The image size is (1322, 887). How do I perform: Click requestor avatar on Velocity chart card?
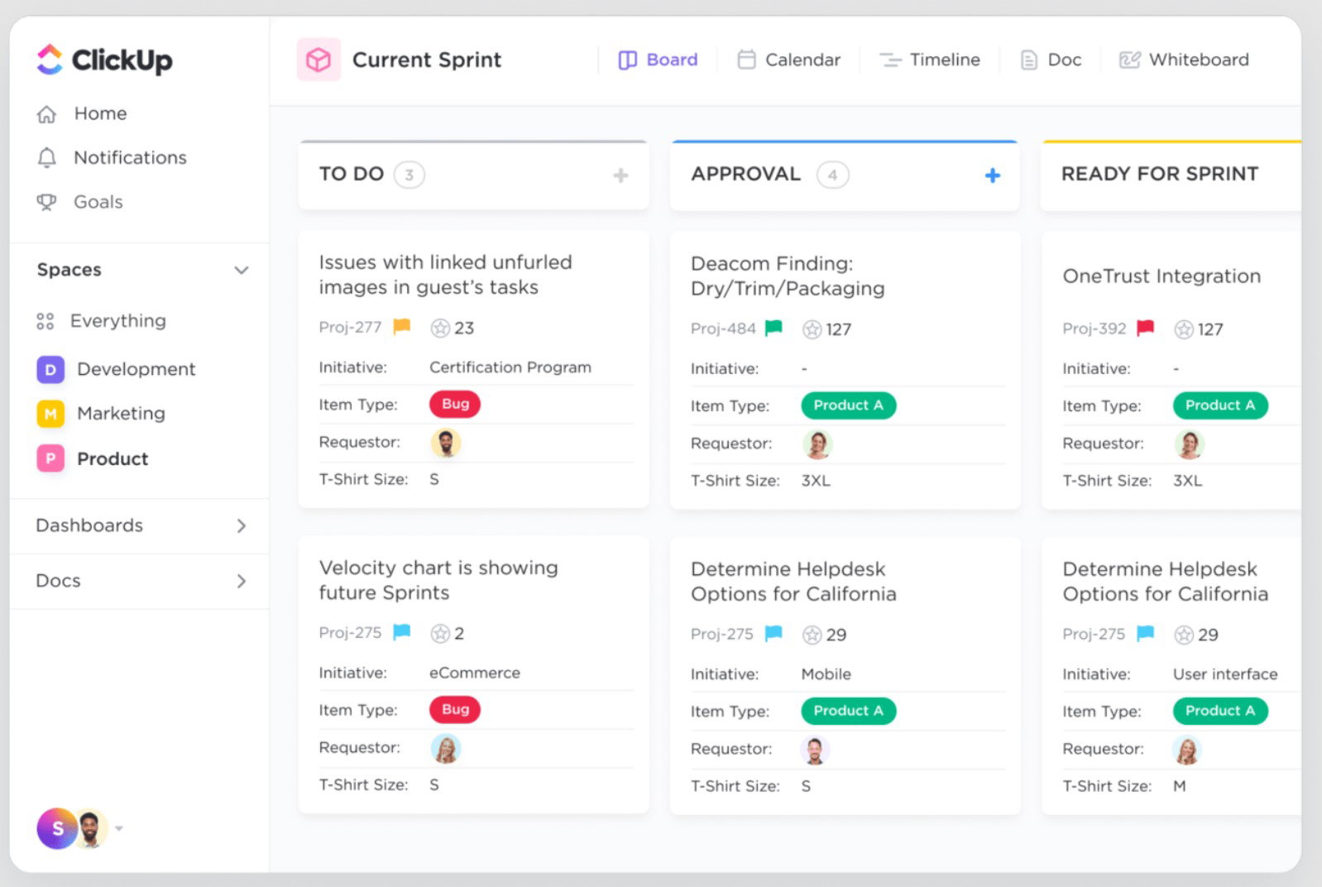446,750
